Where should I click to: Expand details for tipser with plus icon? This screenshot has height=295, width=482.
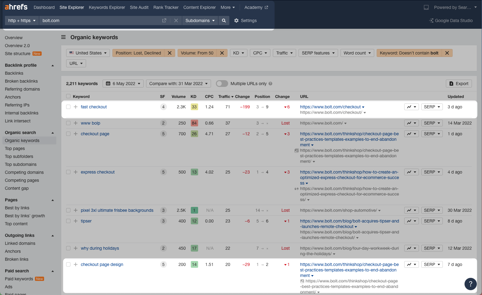[x=76, y=221]
